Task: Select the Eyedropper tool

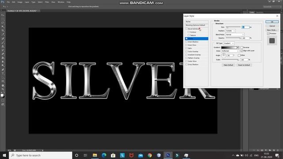Action: (x=3, y=34)
